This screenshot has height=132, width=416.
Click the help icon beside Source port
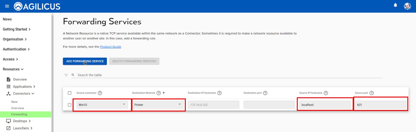372,93
